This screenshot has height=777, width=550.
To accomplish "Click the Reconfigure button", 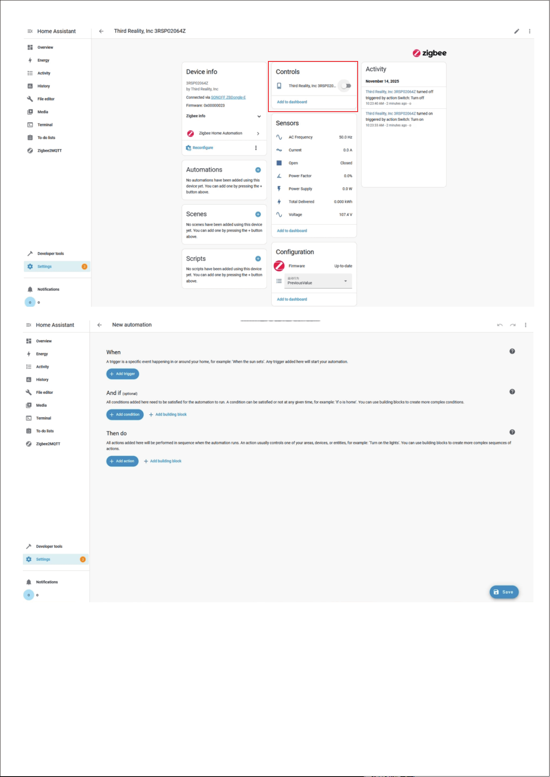I will (x=200, y=148).
